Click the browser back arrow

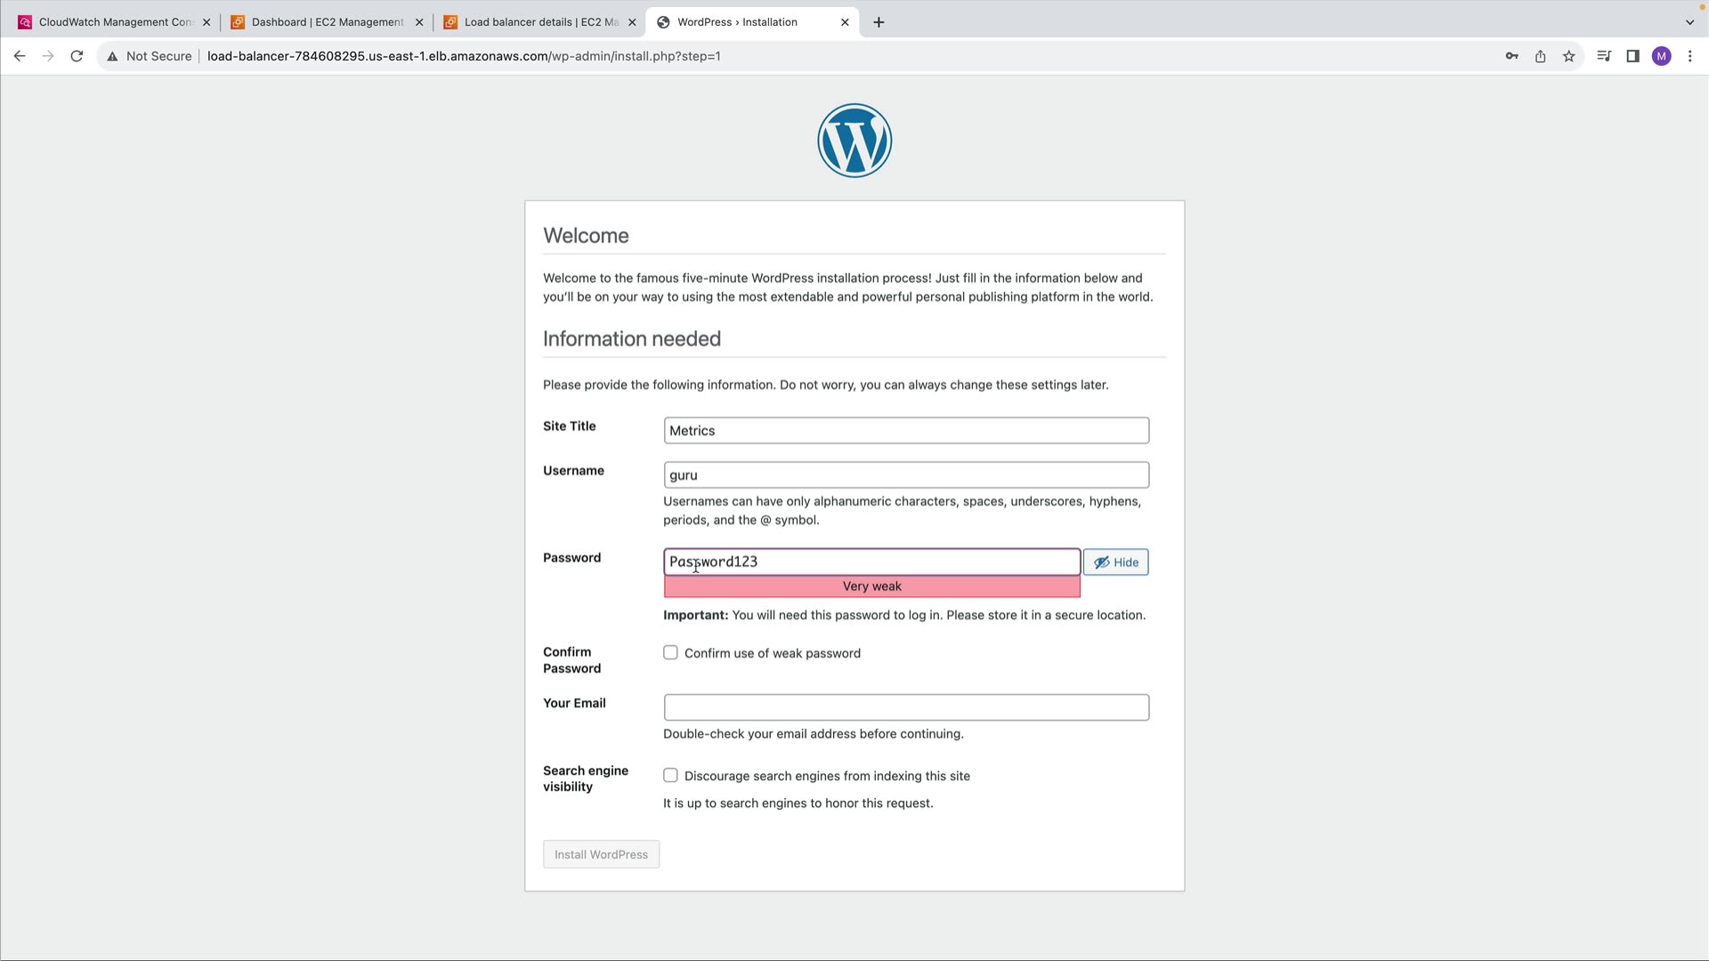[20, 56]
